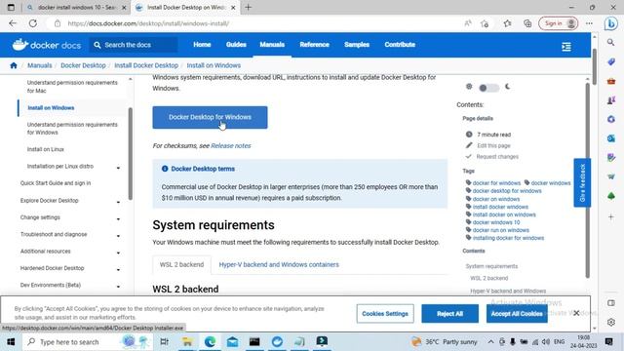Go to Install Docker Desktop breadcrumb link
This screenshot has height=351, width=624.
(146, 65)
